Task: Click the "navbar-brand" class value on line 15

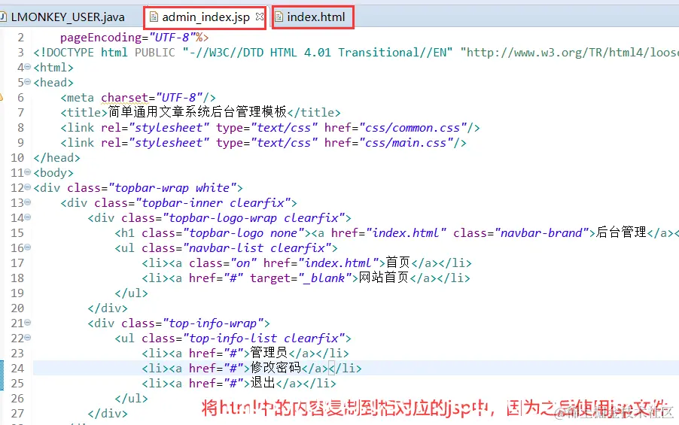Action: pyautogui.click(x=541, y=233)
